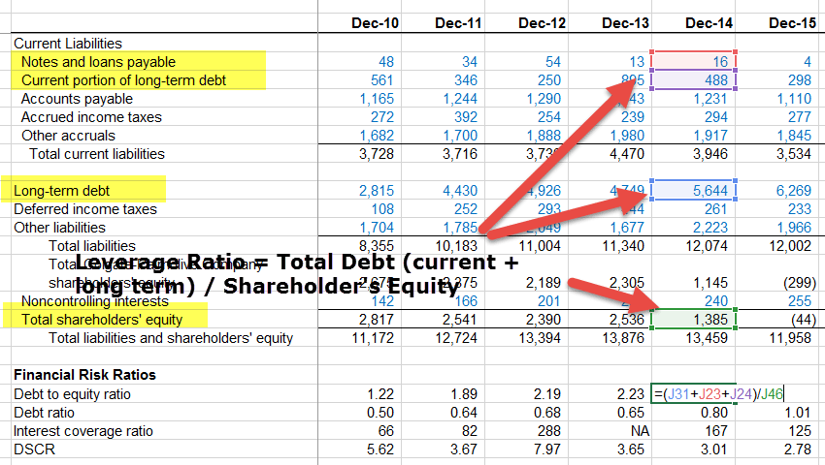Select Dec-14 noncontrolling interests value 240
Screen dimensions: 825x465
click(716, 300)
